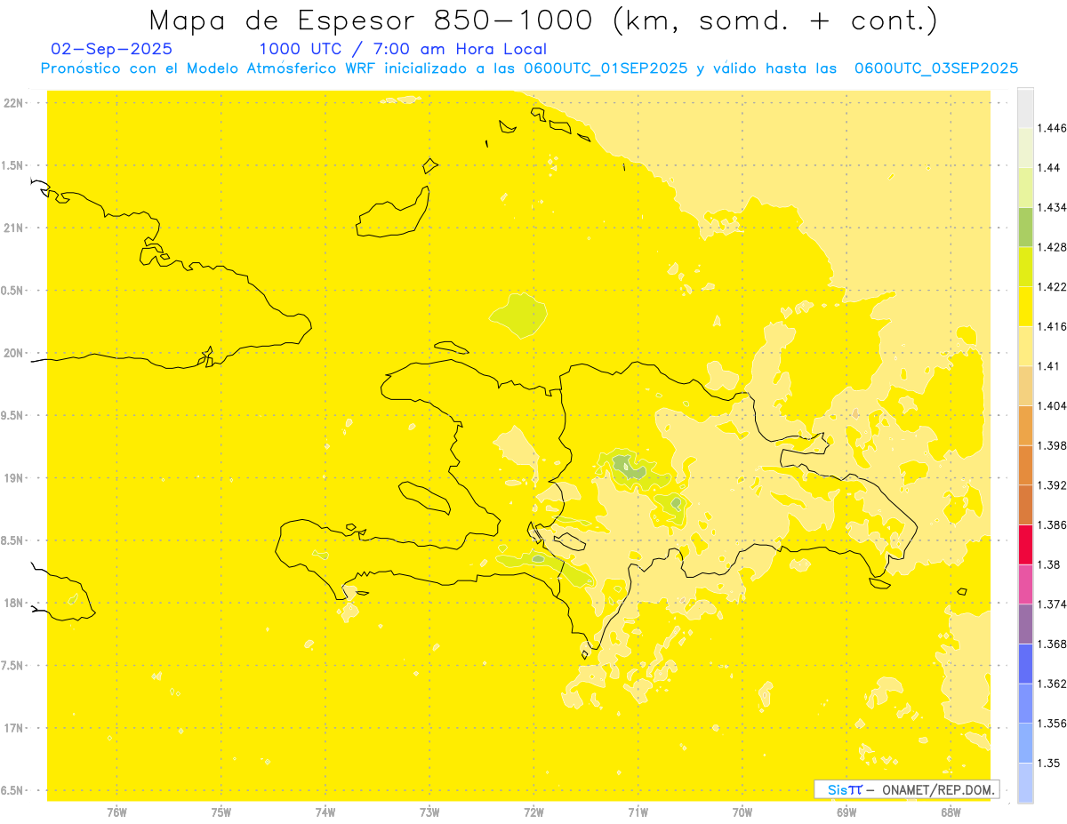
Task: Click the '76W' longitude label
Action: click(x=116, y=812)
